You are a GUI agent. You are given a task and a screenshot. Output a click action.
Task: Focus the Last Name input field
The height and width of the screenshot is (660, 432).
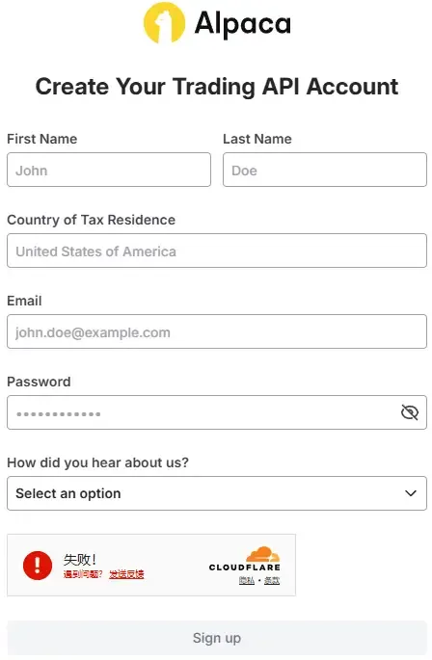click(x=325, y=170)
